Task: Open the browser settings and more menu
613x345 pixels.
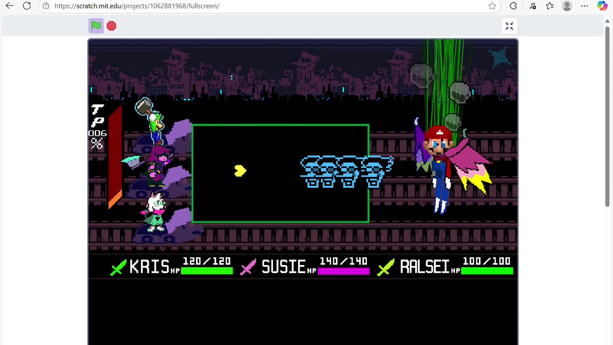Action: click(x=584, y=6)
